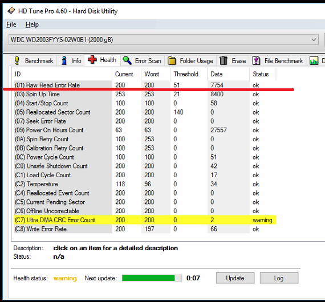
Task: Click the Next update green progress bar
Action: tap(152, 278)
